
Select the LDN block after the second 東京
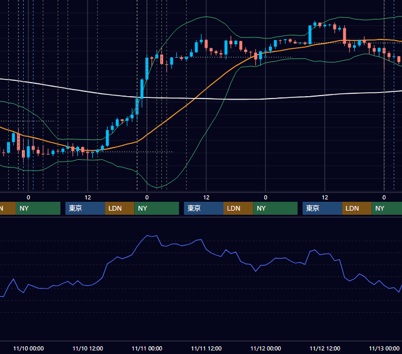pyautogui.click(x=238, y=208)
